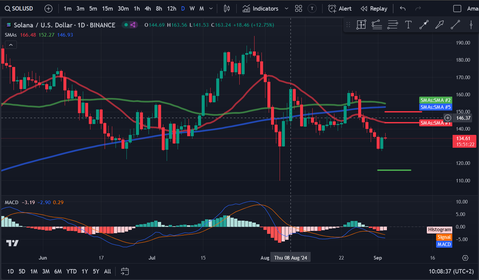Image resolution: width=479 pixels, height=280 pixels.
Task: Click the SMAs indicator legend label
Action: 11,35
